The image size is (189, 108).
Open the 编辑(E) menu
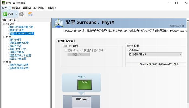pos(16,8)
